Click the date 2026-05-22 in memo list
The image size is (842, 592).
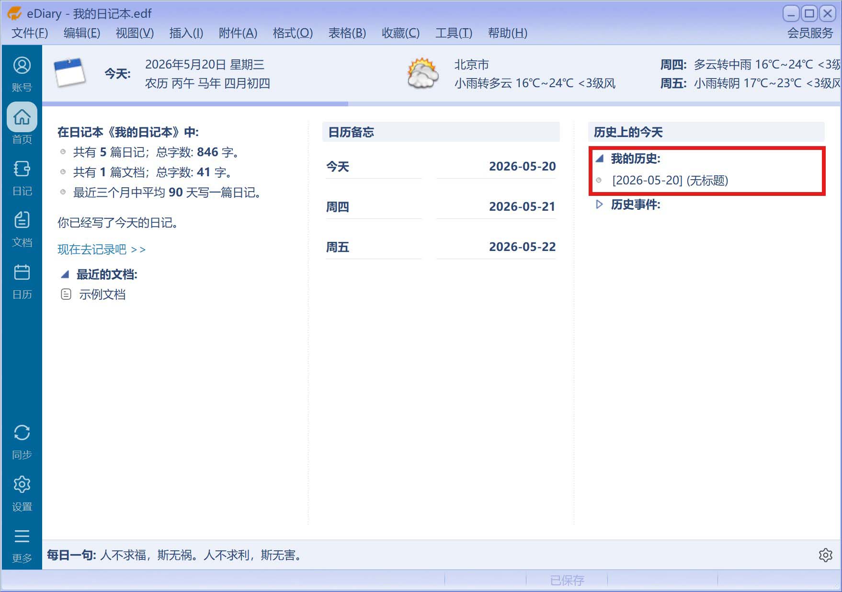pyautogui.click(x=523, y=247)
